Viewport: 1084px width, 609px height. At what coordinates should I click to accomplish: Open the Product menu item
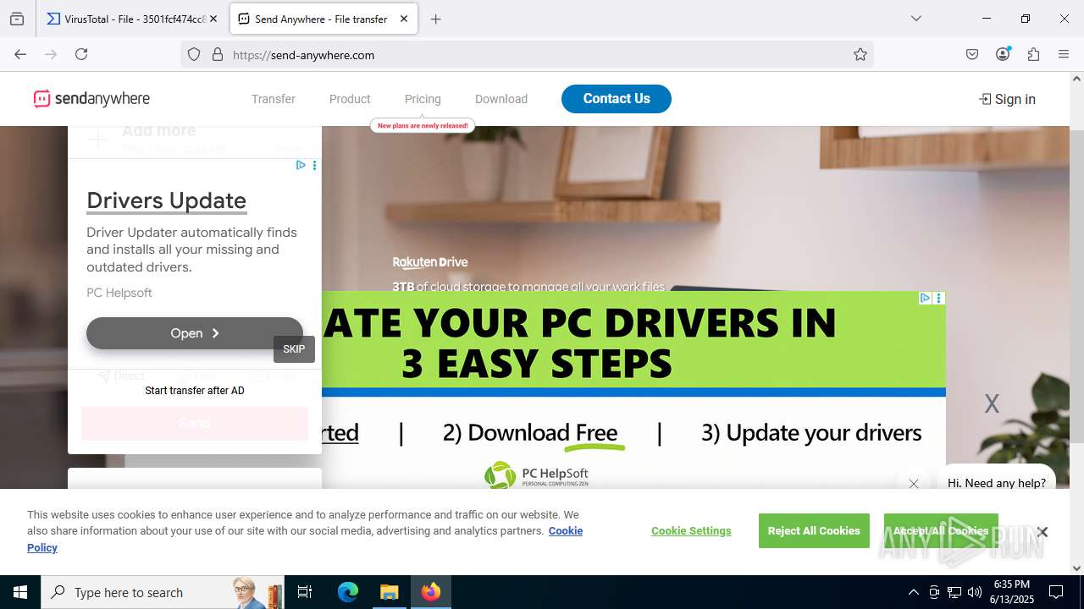(x=350, y=99)
